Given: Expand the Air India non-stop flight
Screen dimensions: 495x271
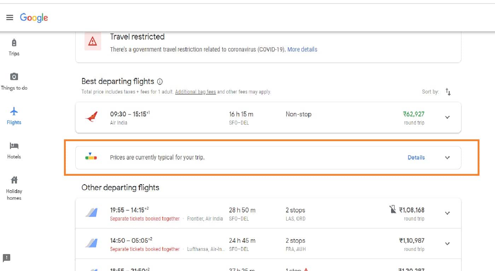Looking at the screenshot, I should tap(447, 118).
